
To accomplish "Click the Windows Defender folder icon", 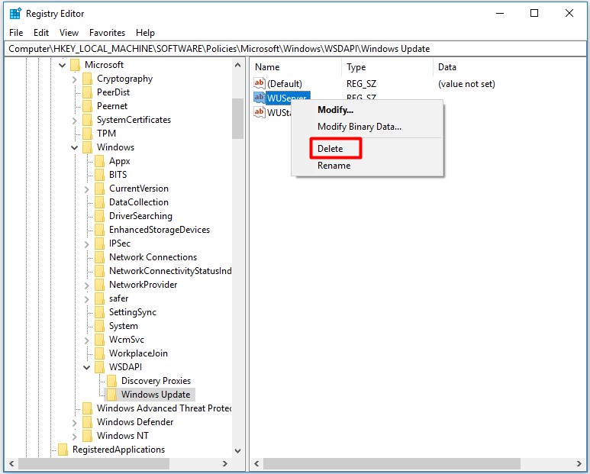I will 87,421.
